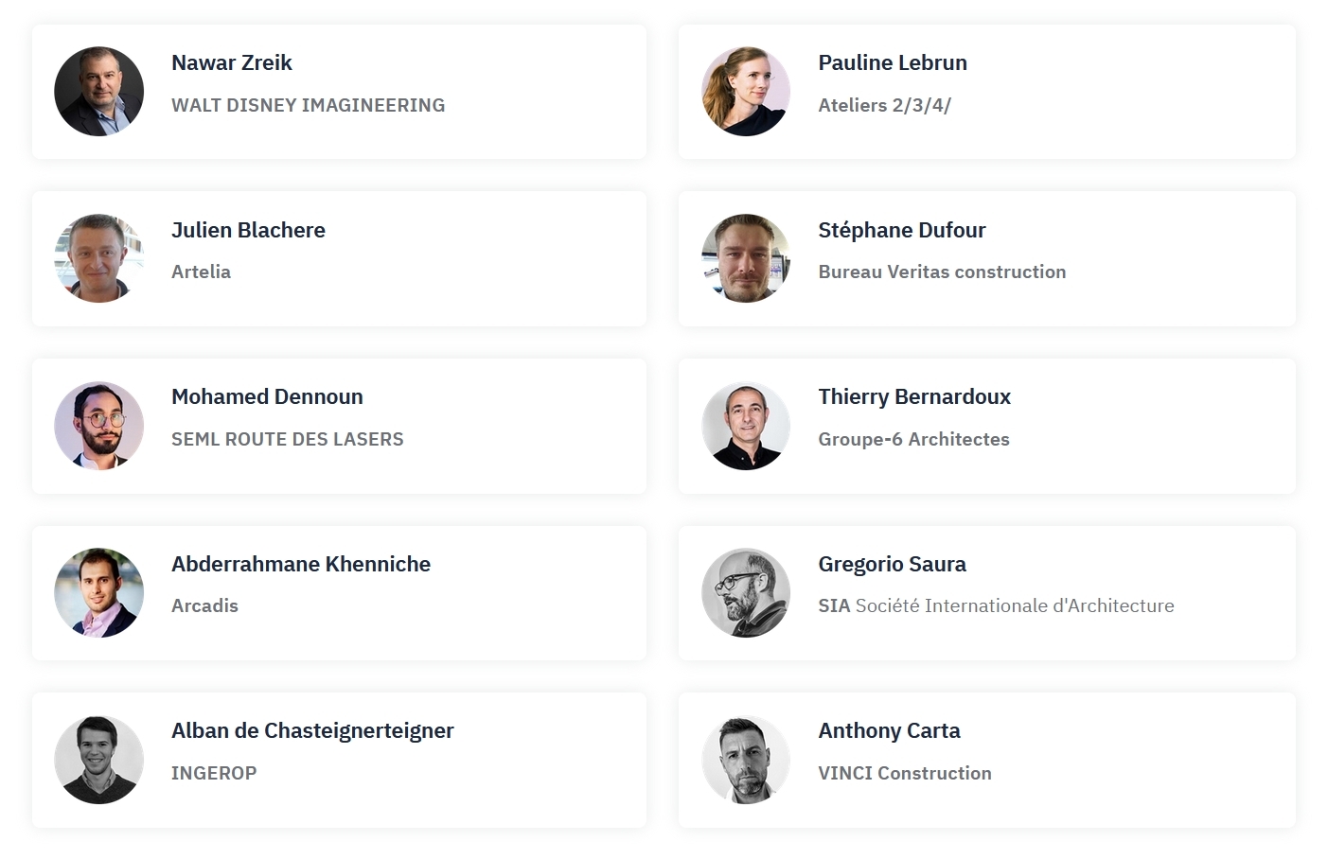This screenshot has width=1328, height=859.
Task: Click the name Nawar Zreik
Action: (232, 63)
